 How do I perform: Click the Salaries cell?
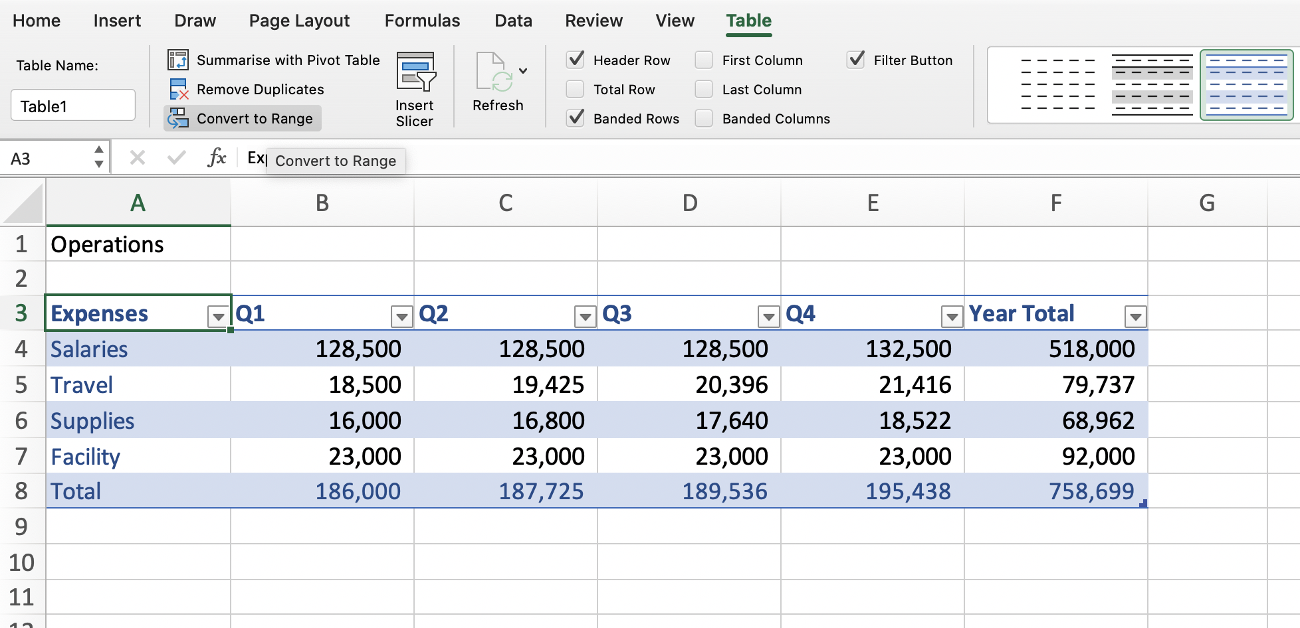138,349
